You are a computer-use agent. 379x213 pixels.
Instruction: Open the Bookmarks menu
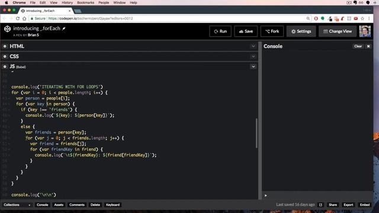pos(85,2)
